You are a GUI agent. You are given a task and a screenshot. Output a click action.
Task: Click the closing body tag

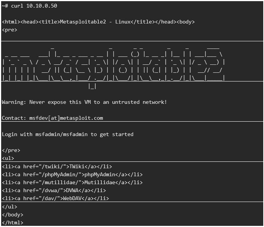[12, 215]
